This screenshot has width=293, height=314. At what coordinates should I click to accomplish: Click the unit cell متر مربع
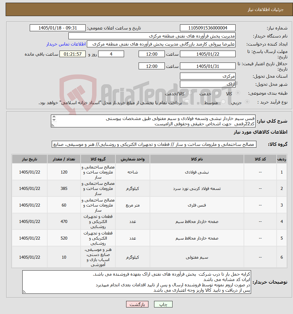(132, 205)
